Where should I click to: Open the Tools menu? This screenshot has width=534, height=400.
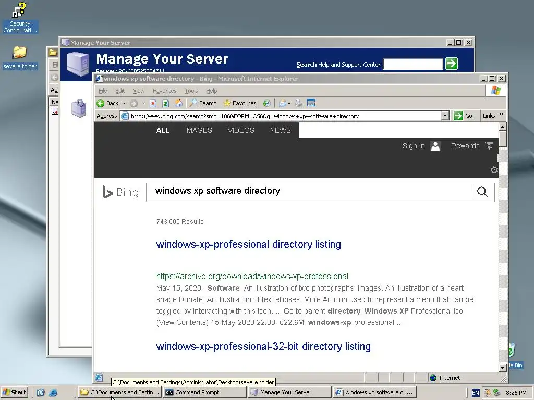(191, 91)
